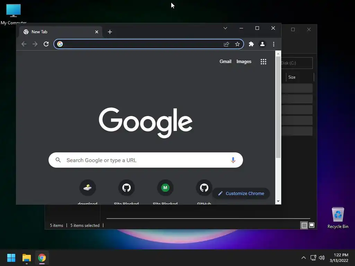355x266 pixels.
Task: Open the Images link
Action: (244, 62)
